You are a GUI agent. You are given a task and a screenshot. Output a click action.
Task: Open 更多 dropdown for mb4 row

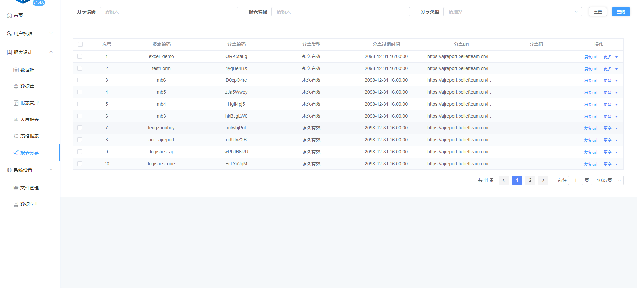610,105
